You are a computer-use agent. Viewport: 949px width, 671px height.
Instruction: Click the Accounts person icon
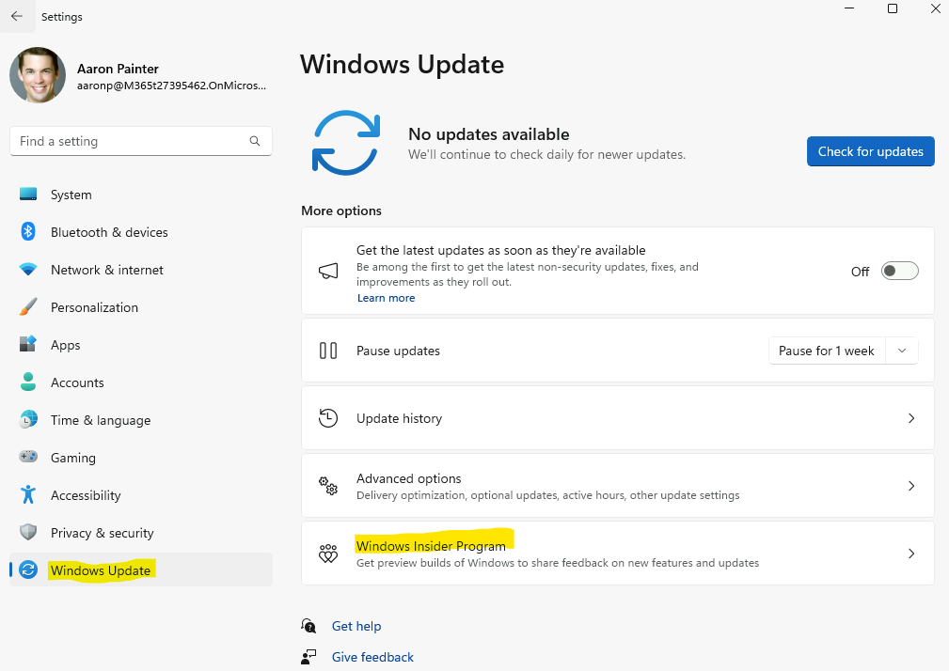click(28, 382)
